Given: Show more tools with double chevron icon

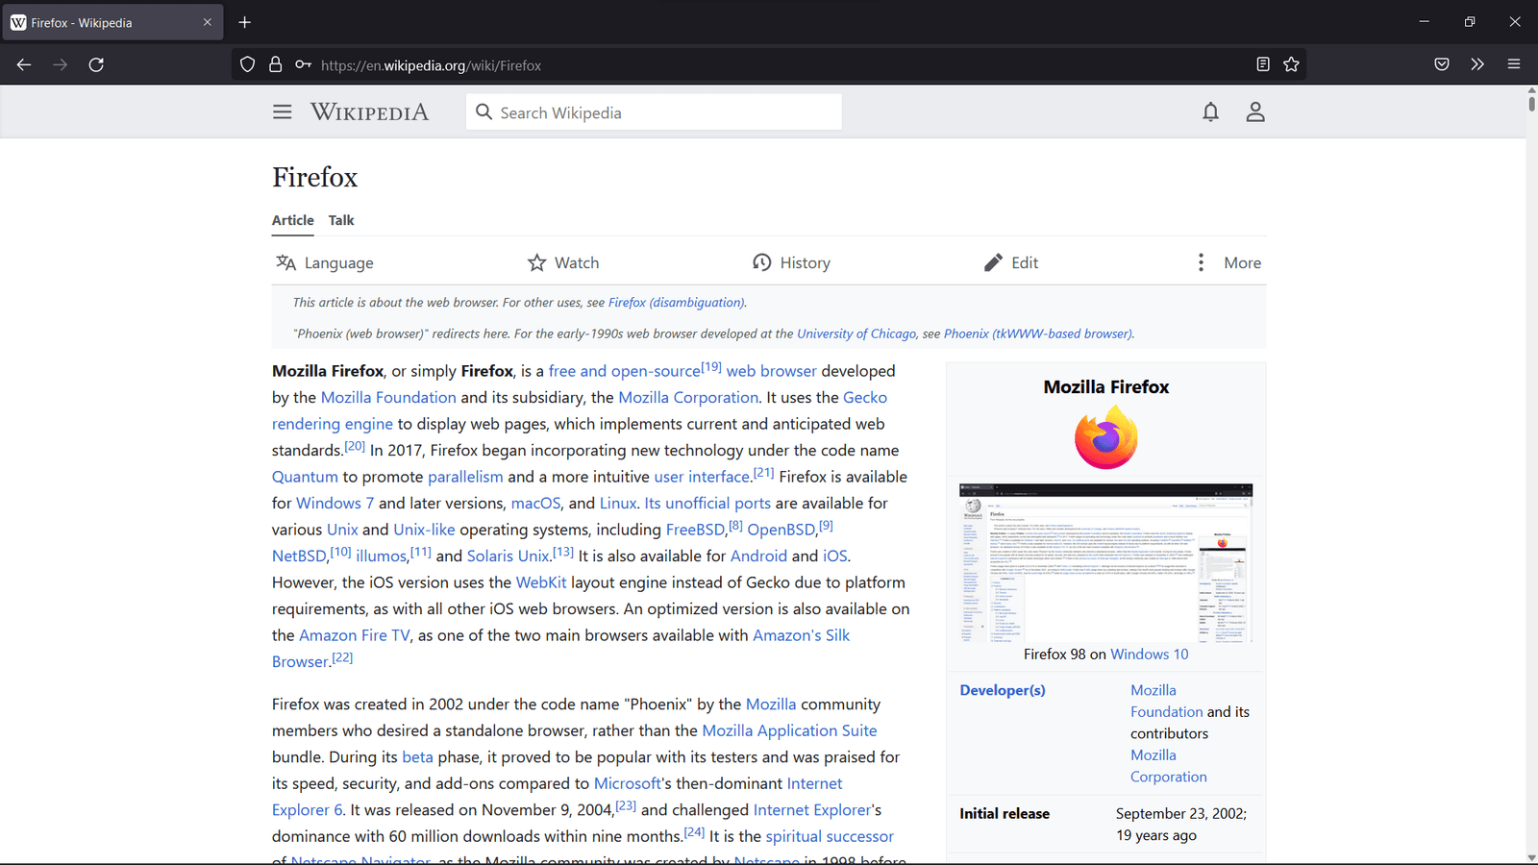Looking at the screenshot, I should coord(1477,64).
